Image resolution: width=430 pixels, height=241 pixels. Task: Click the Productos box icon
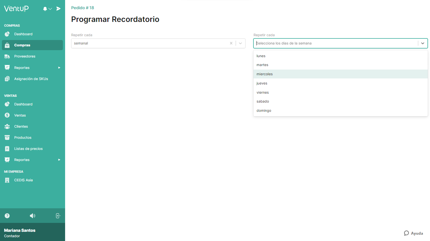(7, 137)
